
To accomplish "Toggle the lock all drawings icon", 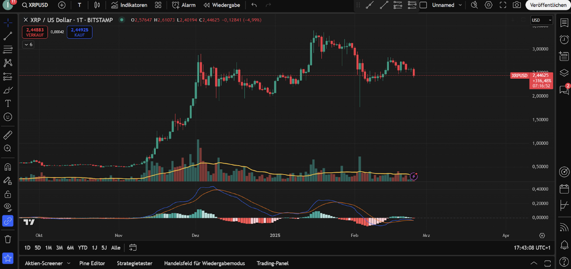I will coord(8,194).
